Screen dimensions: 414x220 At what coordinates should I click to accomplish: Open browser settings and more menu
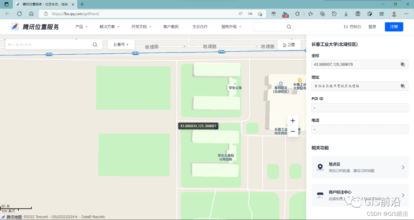pyautogui.click(x=406, y=14)
